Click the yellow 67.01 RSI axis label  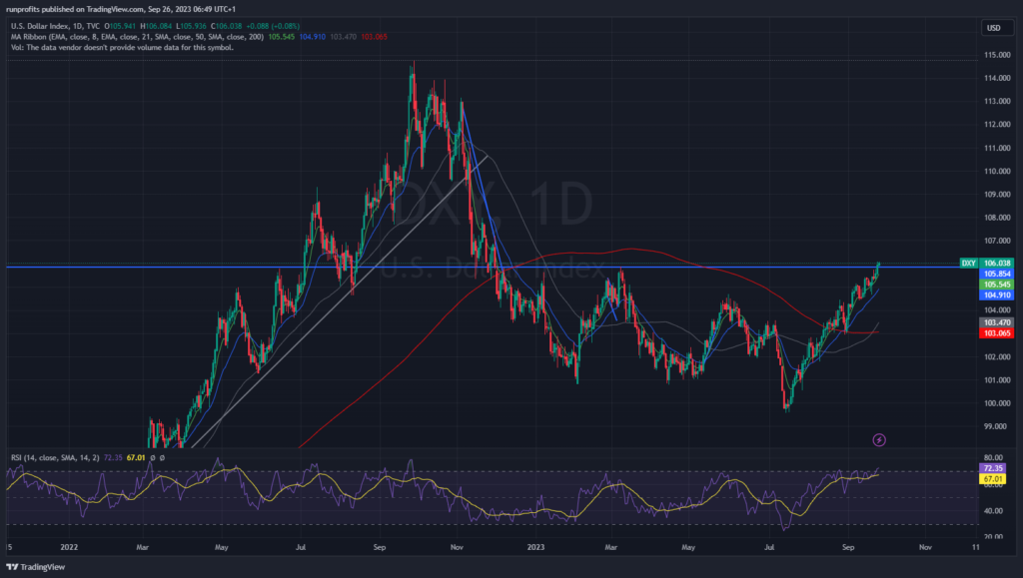995,479
